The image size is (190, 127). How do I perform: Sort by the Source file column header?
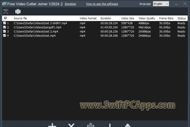tap(45, 18)
